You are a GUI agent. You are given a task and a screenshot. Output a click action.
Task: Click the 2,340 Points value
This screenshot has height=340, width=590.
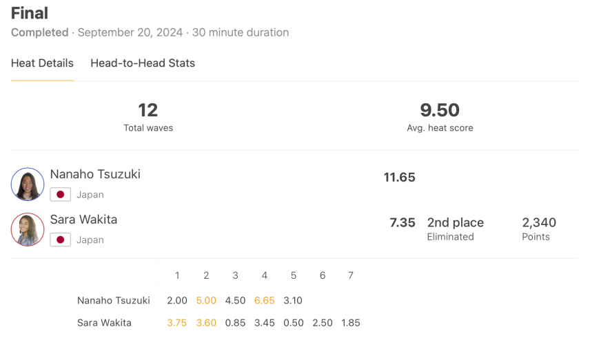point(539,229)
